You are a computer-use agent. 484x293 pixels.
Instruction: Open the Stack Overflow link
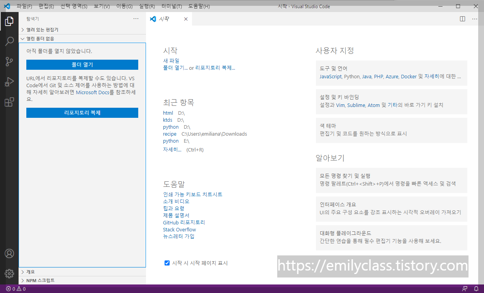180,229
